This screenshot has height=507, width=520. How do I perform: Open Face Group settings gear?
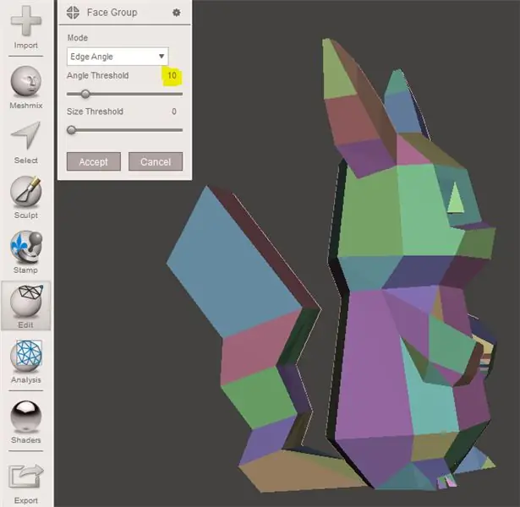coord(177,13)
